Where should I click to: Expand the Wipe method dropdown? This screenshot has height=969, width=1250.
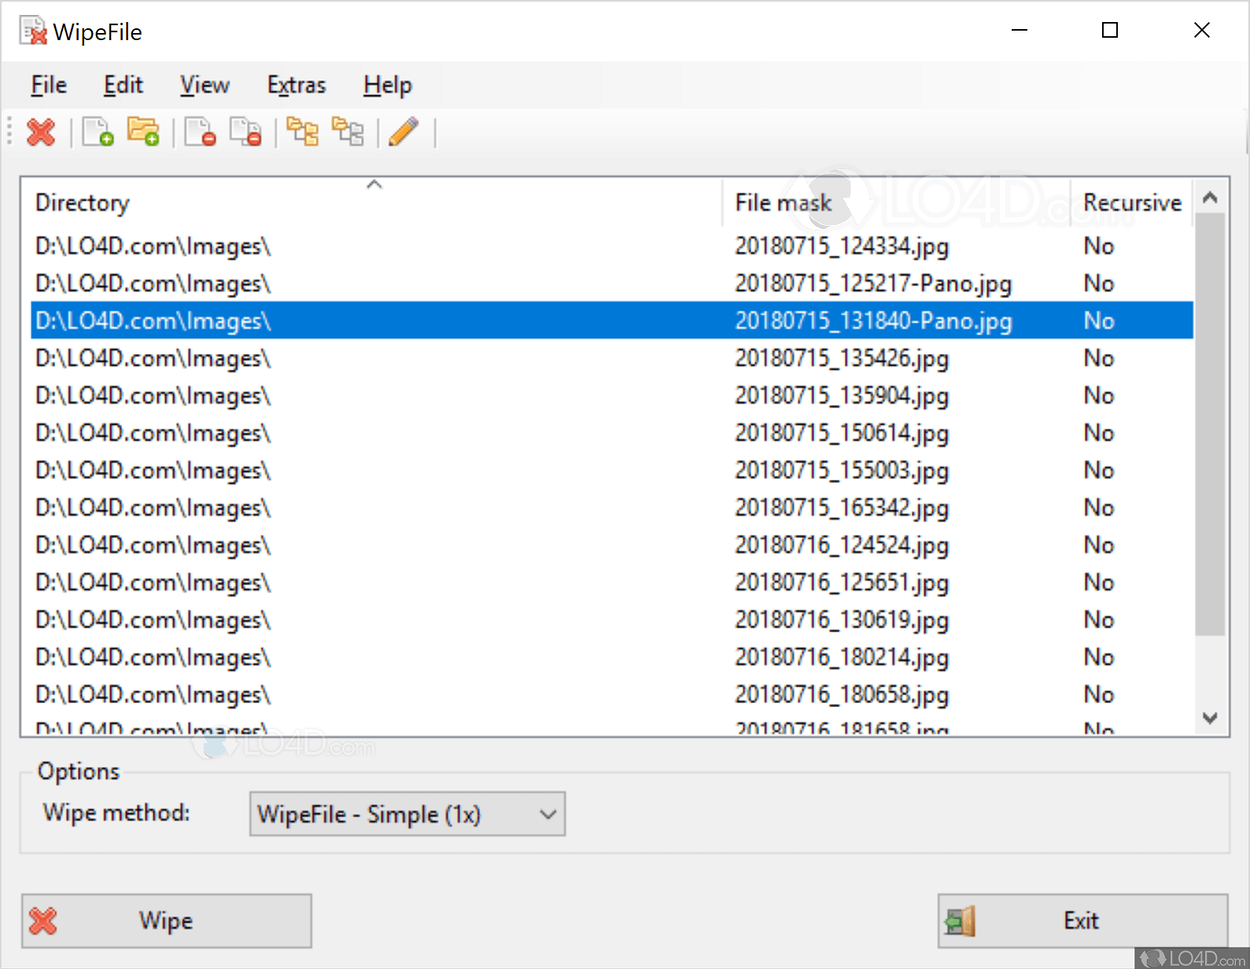407,814
